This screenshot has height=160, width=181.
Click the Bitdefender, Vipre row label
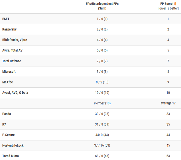click(x=14, y=40)
